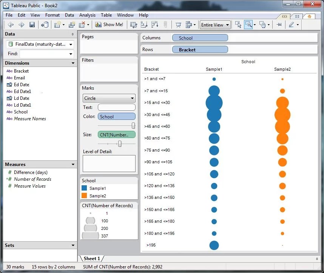This screenshot has width=324, height=273.
Task: Open the Find field dropdown arrow
Action: point(71,54)
